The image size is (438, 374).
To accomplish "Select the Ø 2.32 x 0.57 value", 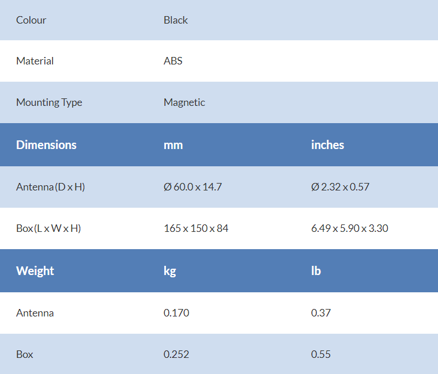I will coord(340,187).
